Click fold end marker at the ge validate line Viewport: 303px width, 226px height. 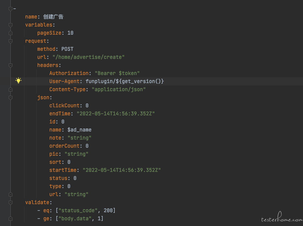pos(10,219)
